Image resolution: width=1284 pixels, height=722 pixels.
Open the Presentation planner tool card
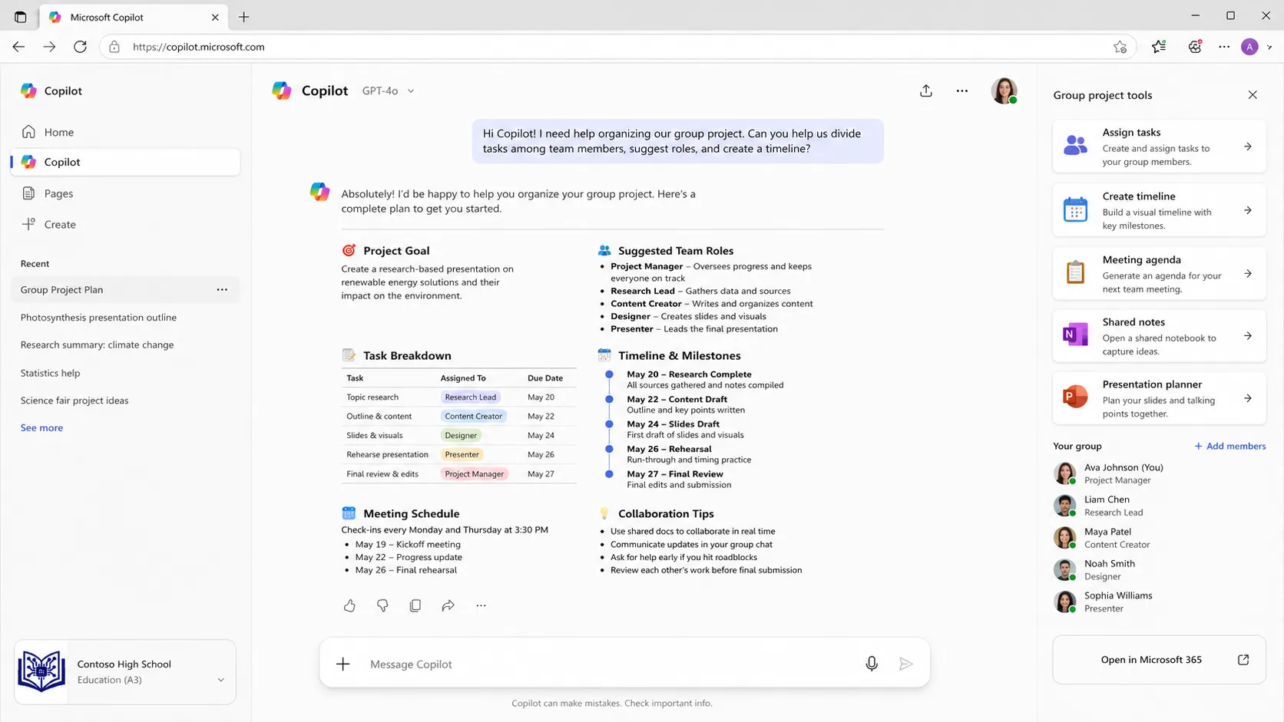(x=1159, y=398)
